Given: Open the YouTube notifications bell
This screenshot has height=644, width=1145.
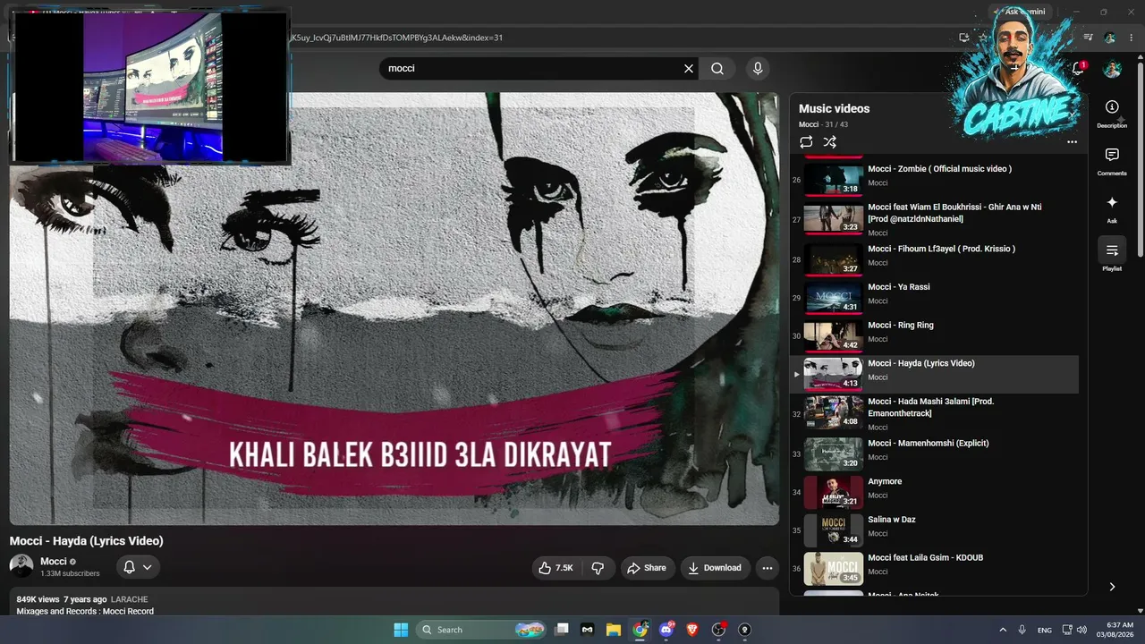Looking at the screenshot, I should [1078, 69].
